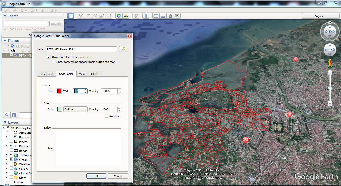341x186 pixels.
Task: Open the Tools menu
Action: pyautogui.click(x=34, y=10)
